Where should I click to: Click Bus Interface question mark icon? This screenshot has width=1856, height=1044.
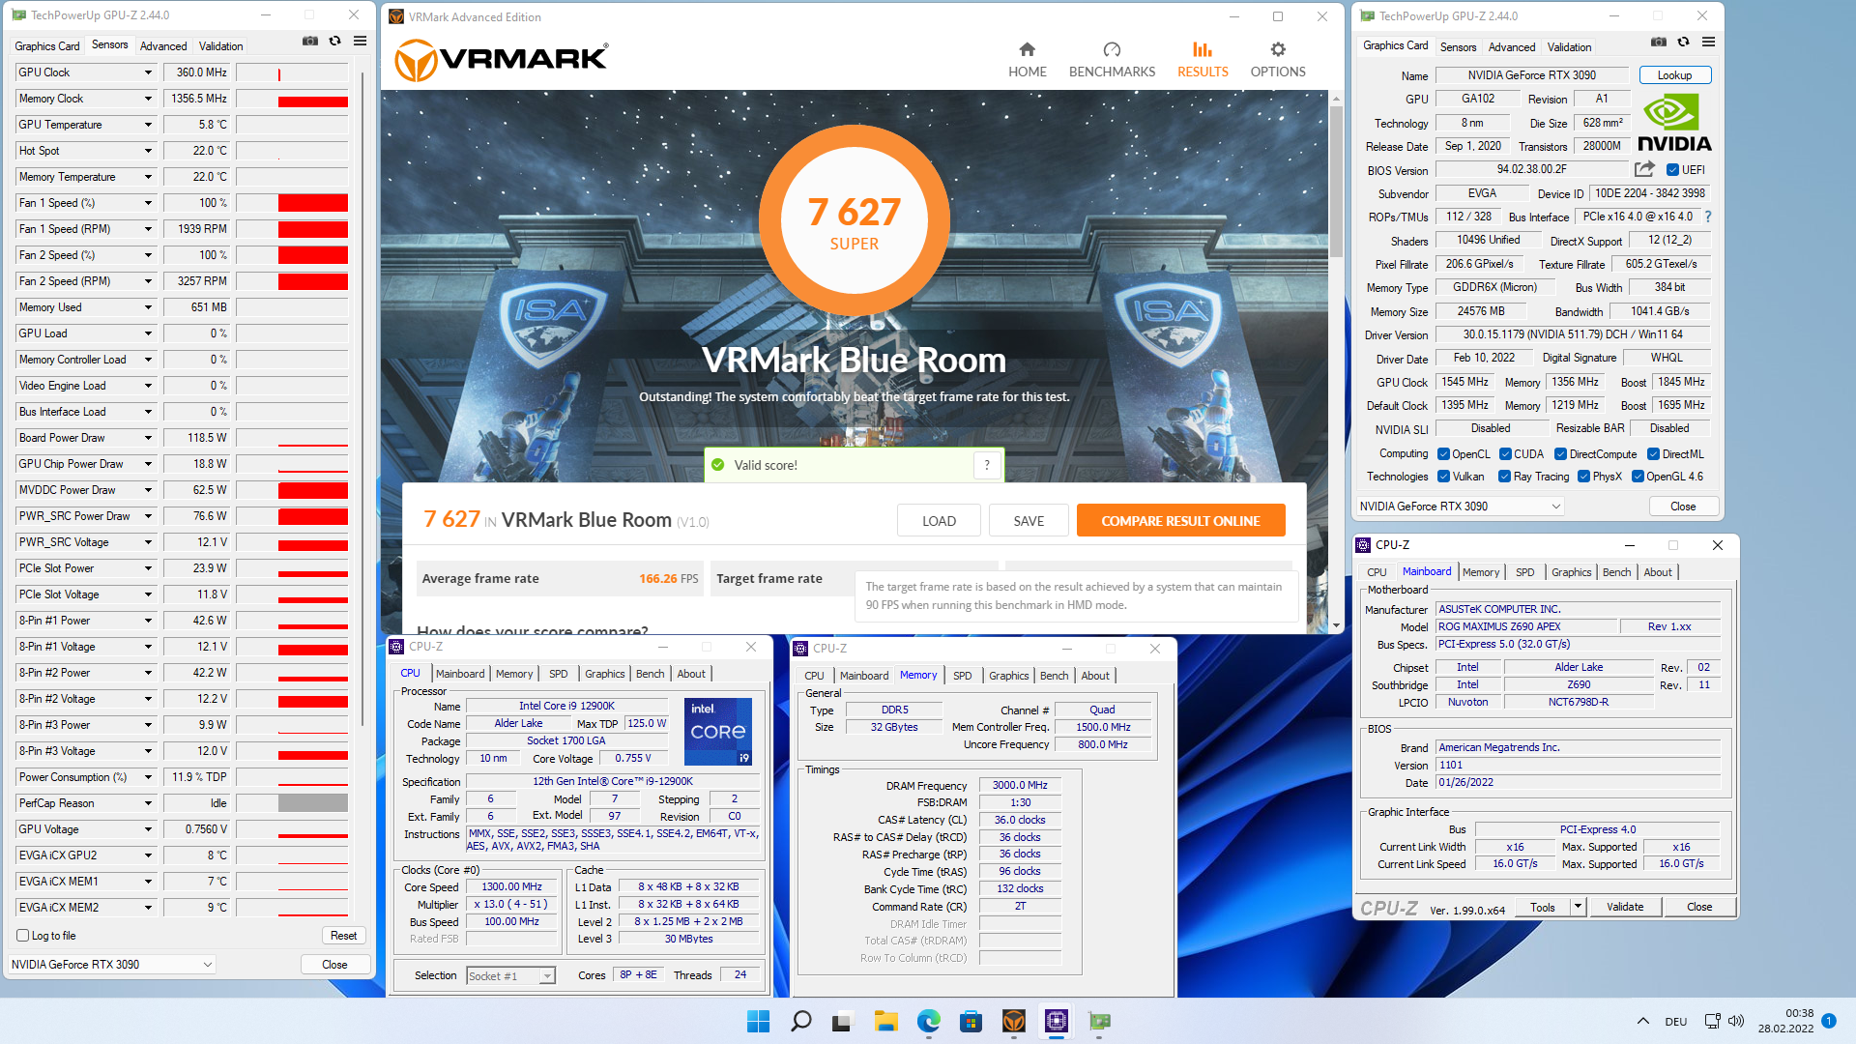[1707, 217]
